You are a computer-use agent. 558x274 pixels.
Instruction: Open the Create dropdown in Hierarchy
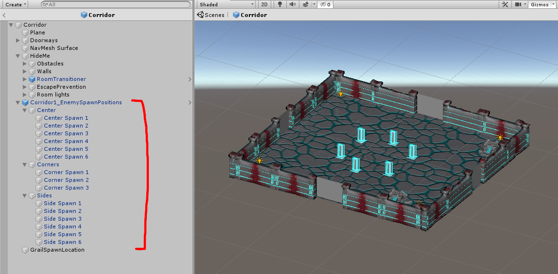tap(16, 4)
